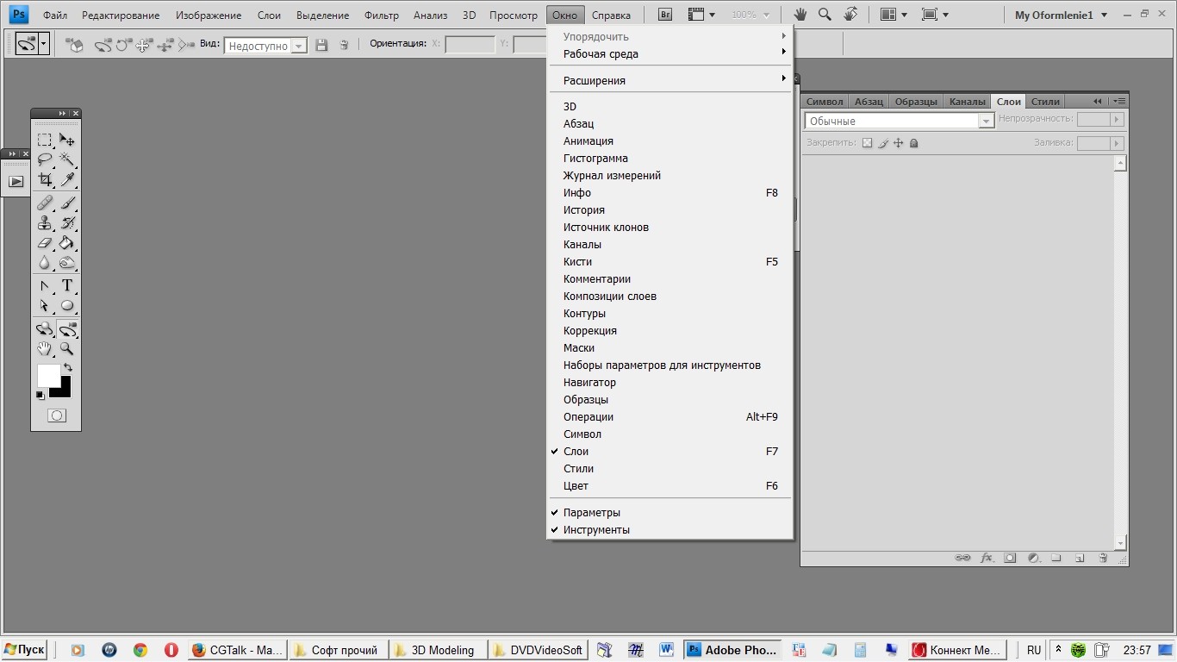Choose Гистограмма in the Окно menu

(x=670, y=158)
